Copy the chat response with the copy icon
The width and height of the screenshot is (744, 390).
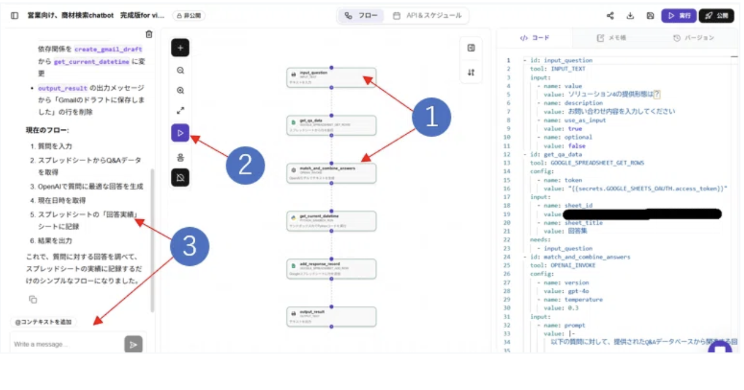pyautogui.click(x=33, y=299)
